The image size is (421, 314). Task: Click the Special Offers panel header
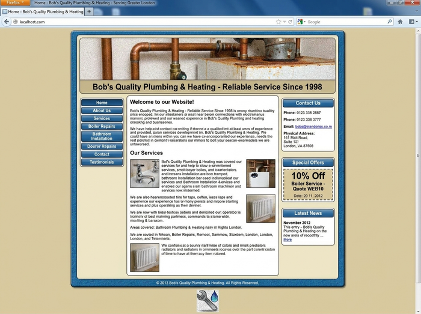[308, 163]
